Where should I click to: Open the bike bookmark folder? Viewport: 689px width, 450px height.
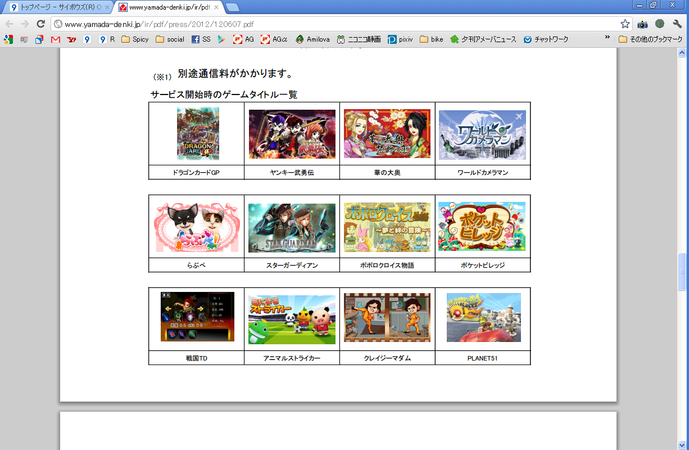click(x=432, y=39)
